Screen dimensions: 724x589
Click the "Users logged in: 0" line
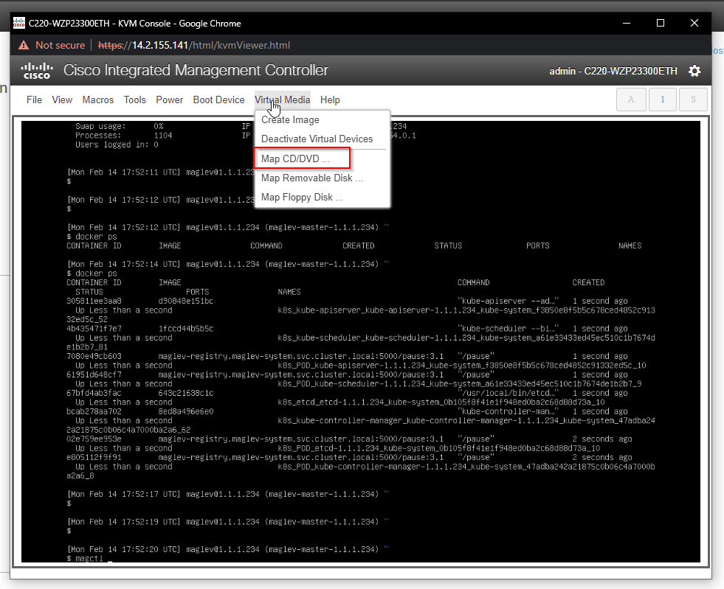tap(117, 144)
